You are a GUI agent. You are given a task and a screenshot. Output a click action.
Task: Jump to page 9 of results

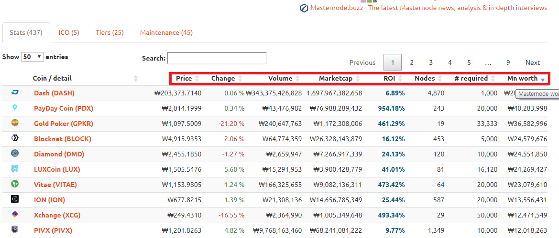coord(508,62)
